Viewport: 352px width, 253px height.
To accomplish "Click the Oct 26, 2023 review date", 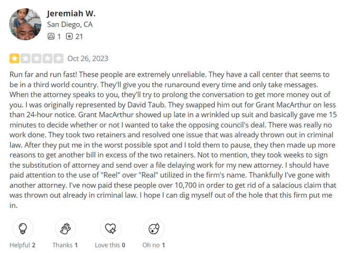I will [x=88, y=59].
